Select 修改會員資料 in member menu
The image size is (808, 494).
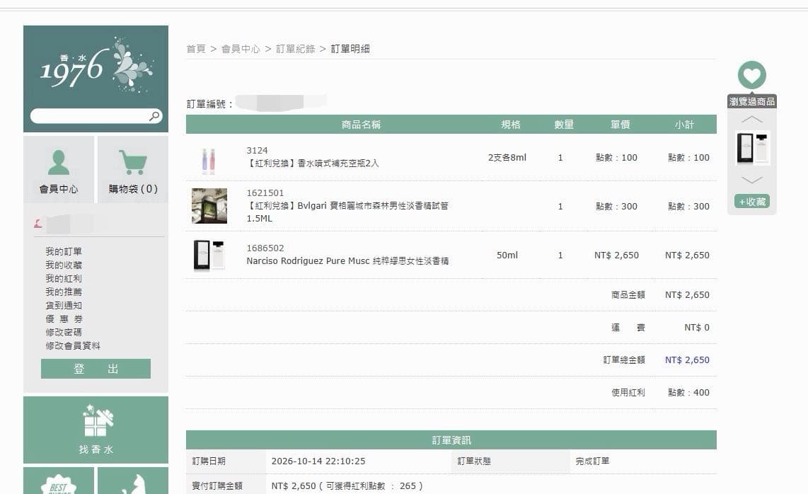pyautogui.click(x=73, y=345)
